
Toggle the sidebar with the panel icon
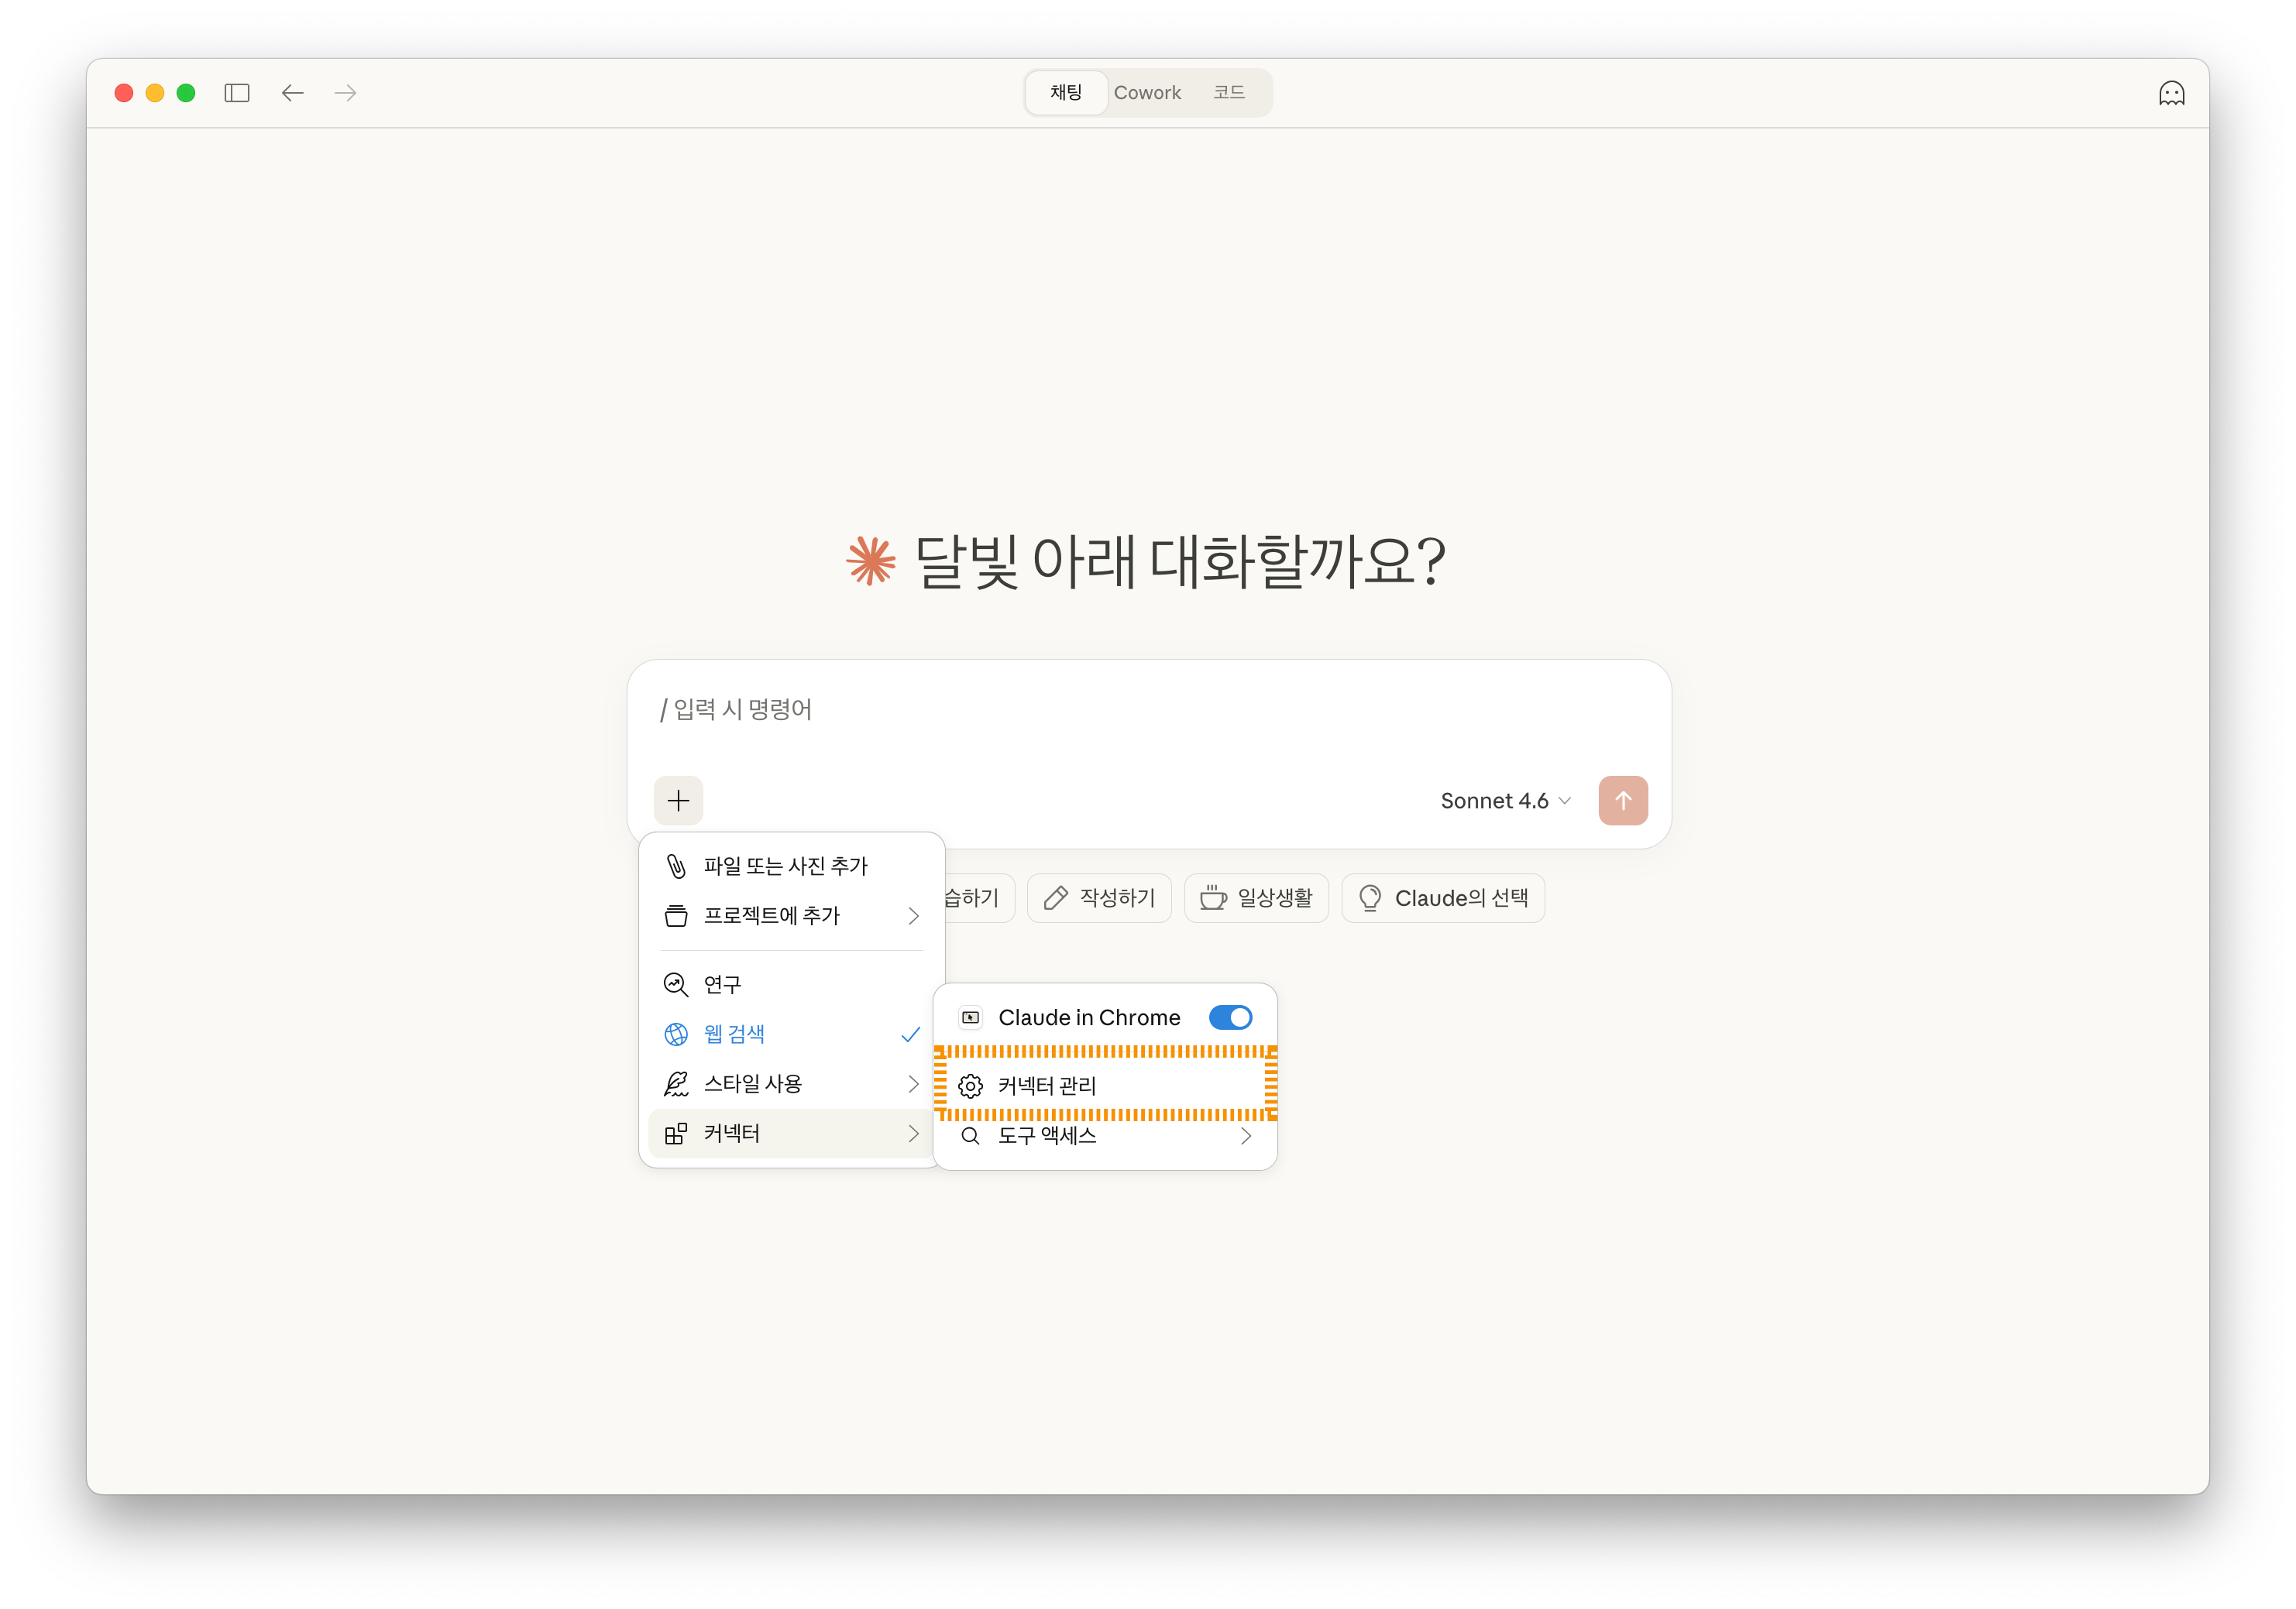(x=237, y=92)
